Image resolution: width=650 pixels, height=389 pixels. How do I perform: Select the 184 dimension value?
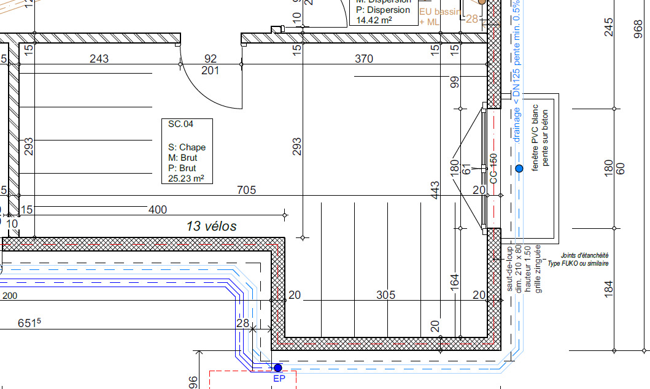tap(608, 289)
